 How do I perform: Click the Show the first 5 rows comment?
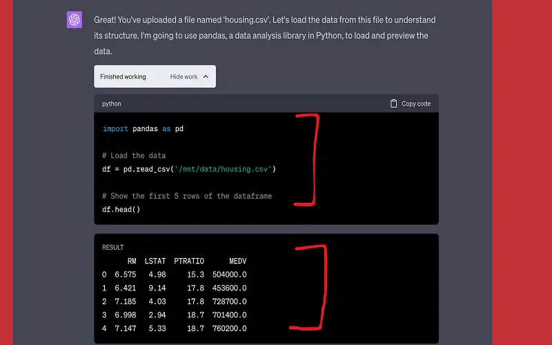coord(187,196)
